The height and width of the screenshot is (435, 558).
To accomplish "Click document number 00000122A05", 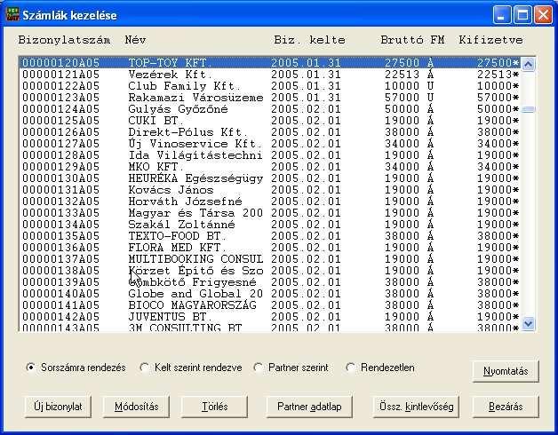I will pyautogui.click(x=60, y=86).
